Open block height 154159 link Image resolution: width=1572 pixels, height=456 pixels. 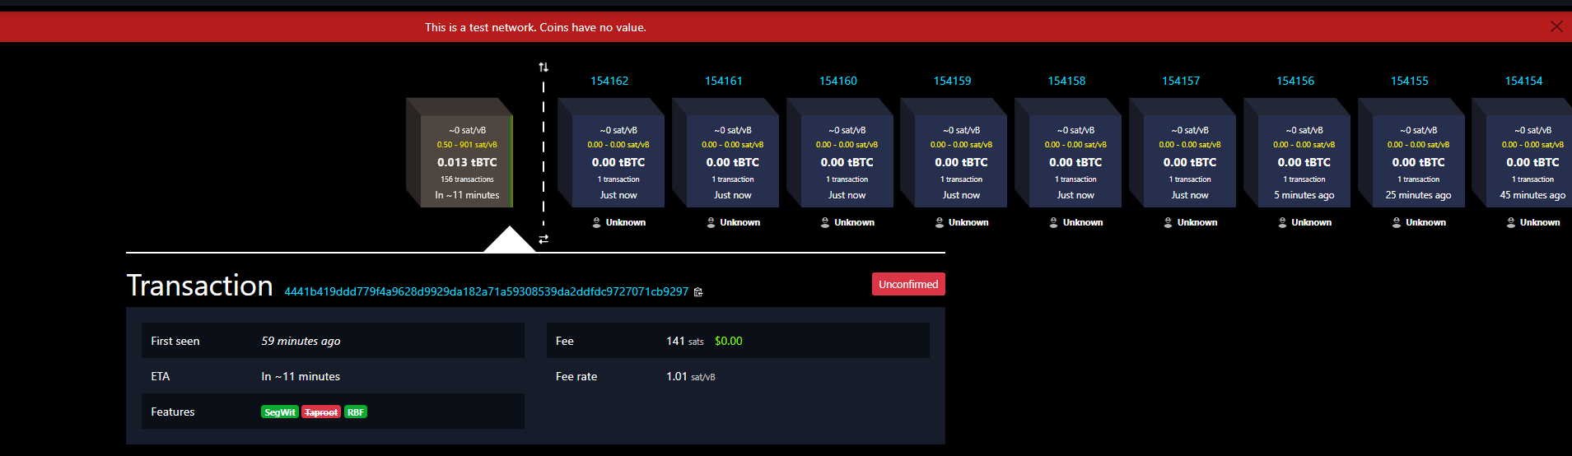pos(952,81)
